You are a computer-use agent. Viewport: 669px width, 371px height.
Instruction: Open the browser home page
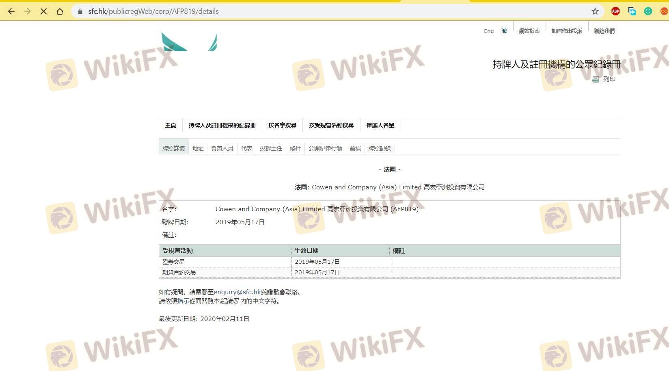tap(60, 11)
